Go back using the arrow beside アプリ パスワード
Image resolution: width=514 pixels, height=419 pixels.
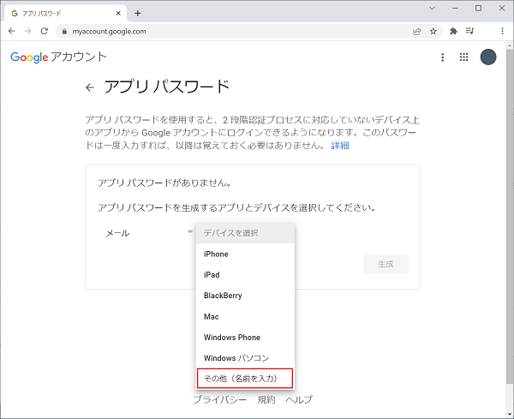coord(89,87)
